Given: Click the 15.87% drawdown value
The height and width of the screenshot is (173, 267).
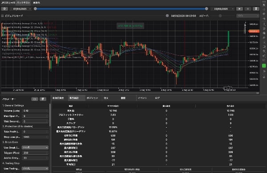Looking at the screenshot, I should click(x=113, y=131).
